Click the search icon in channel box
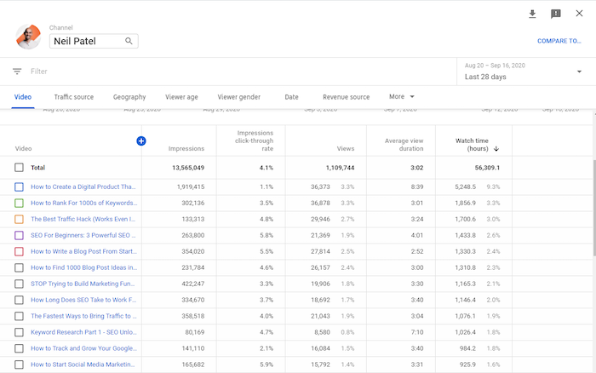The height and width of the screenshot is (373, 596). pos(129,41)
